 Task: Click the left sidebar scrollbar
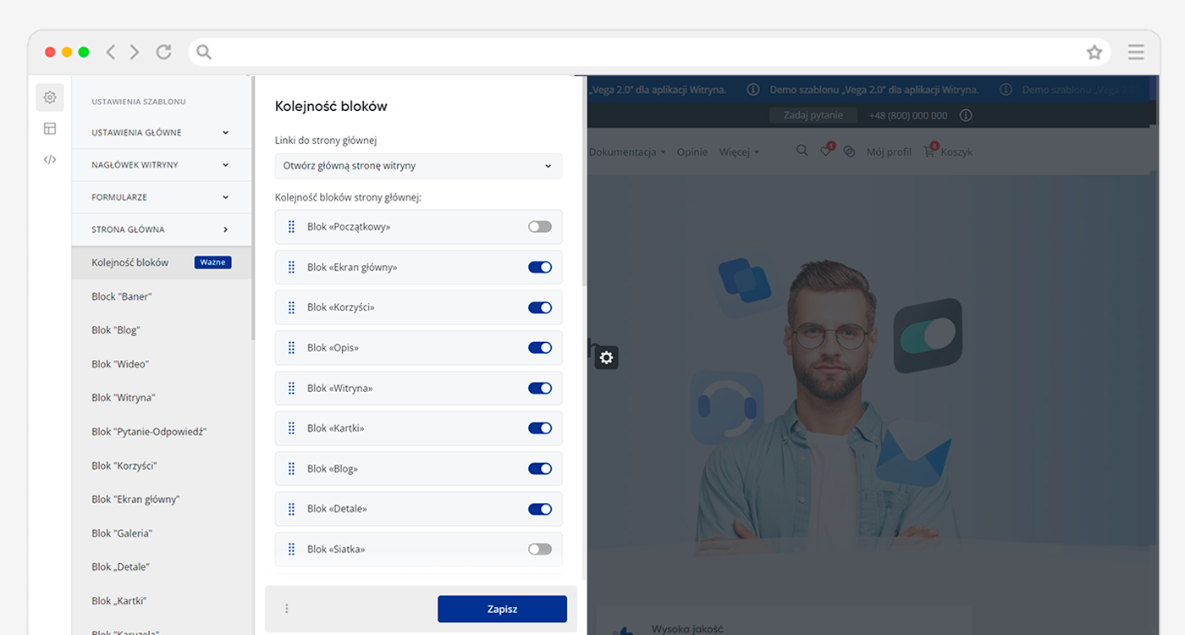coord(252,207)
